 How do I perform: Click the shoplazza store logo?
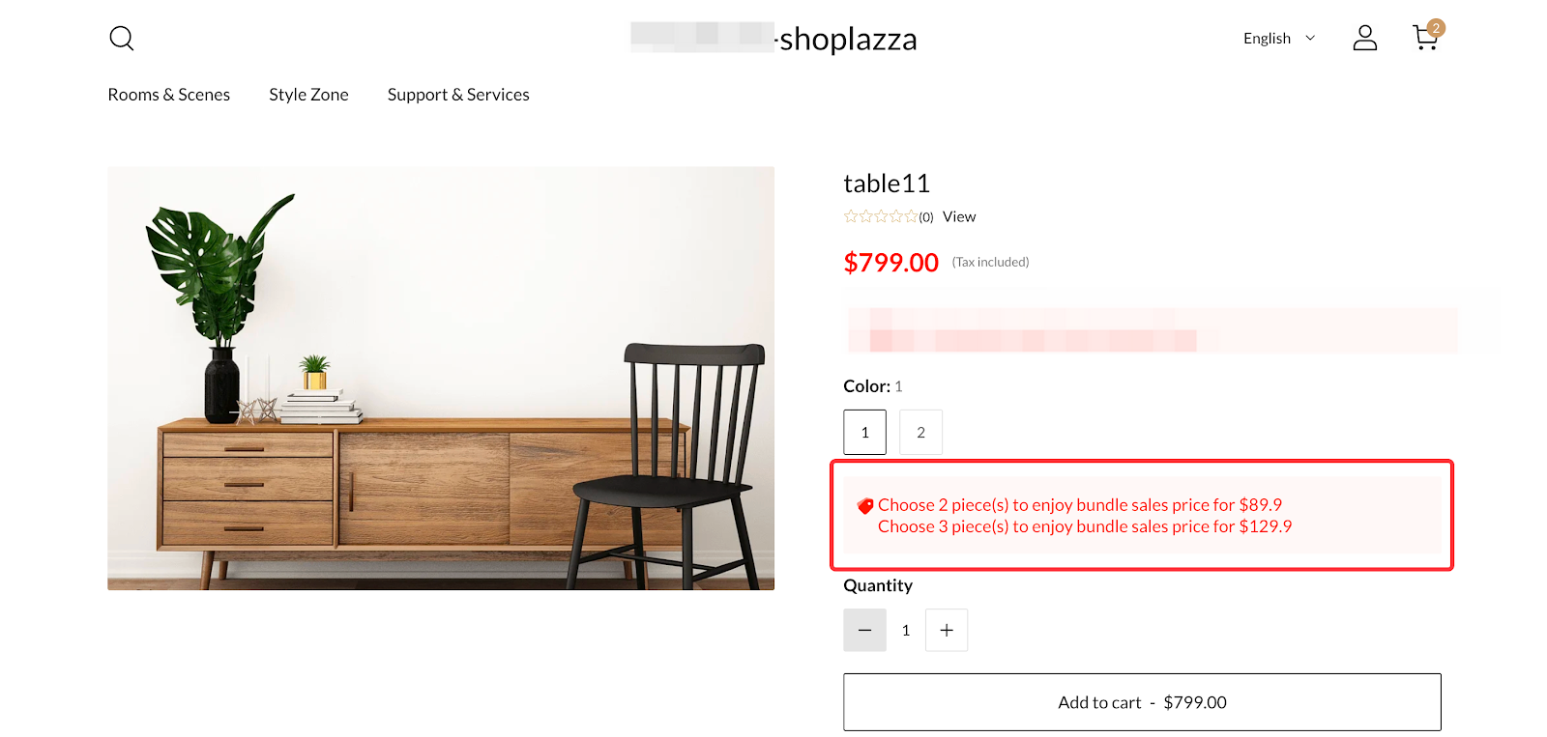click(x=847, y=39)
